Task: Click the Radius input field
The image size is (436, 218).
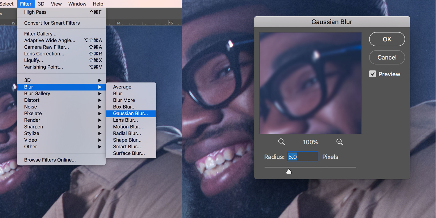Action: tap(302, 157)
